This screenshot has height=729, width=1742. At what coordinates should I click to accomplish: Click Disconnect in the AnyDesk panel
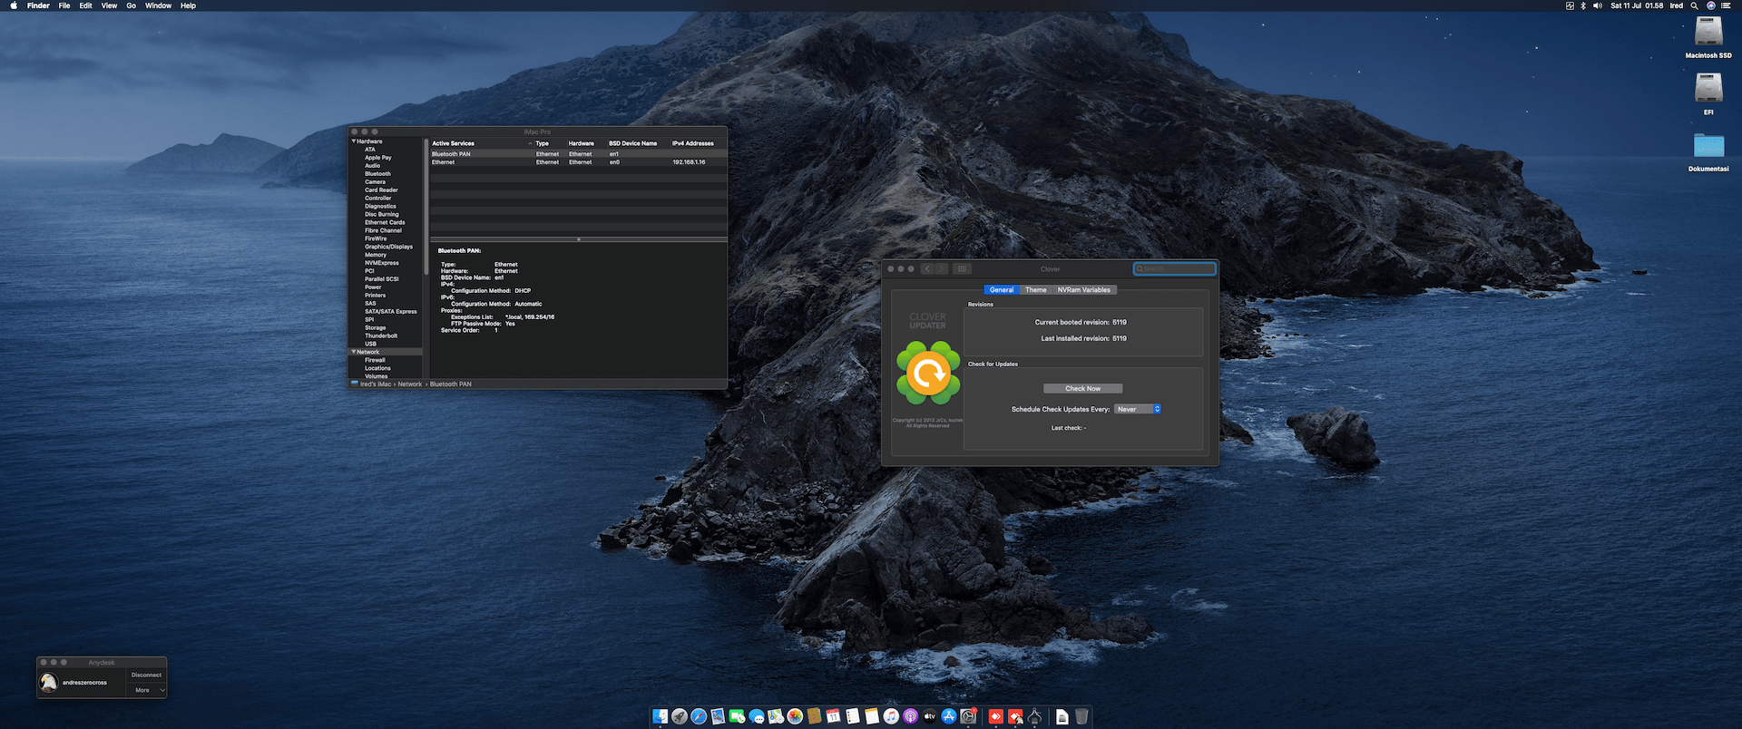[x=146, y=676]
